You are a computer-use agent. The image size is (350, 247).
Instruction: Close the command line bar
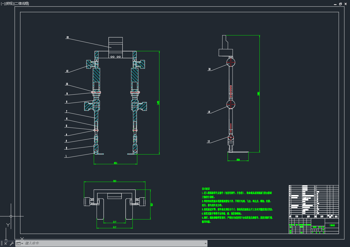click(x=6, y=243)
